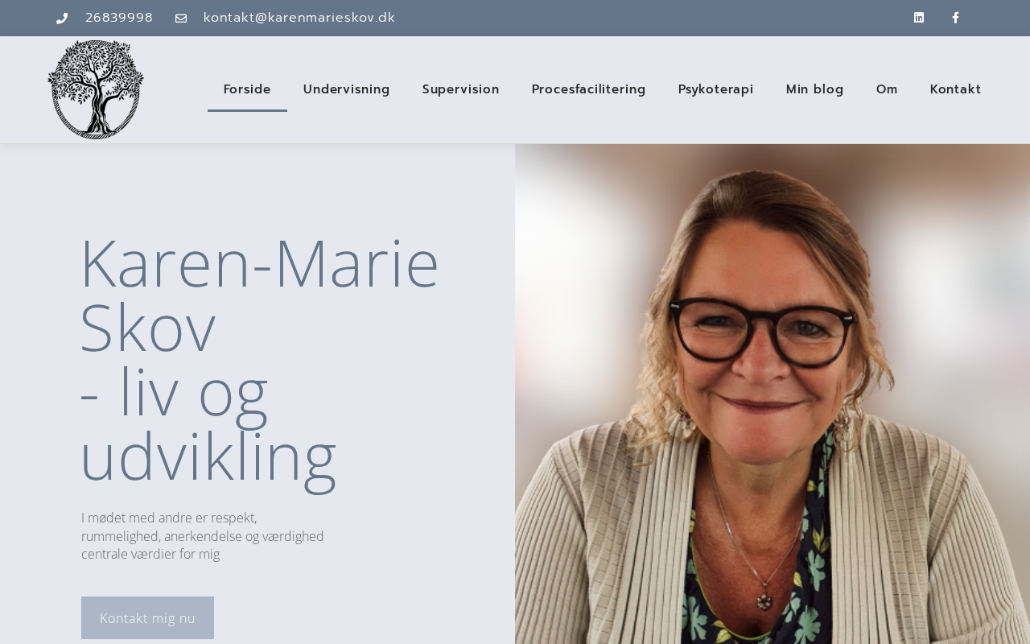Open the Psykoterapi menu item
The height and width of the screenshot is (644, 1030).
coord(716,89)
